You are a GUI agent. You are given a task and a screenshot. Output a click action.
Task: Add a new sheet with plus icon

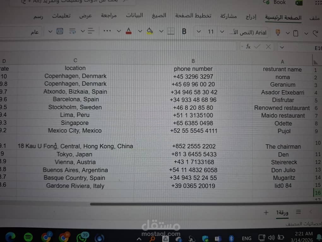coord(266,212)
